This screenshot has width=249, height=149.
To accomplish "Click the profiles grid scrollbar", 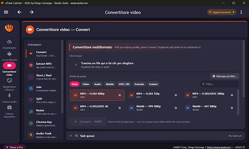I will coord(238,102).
